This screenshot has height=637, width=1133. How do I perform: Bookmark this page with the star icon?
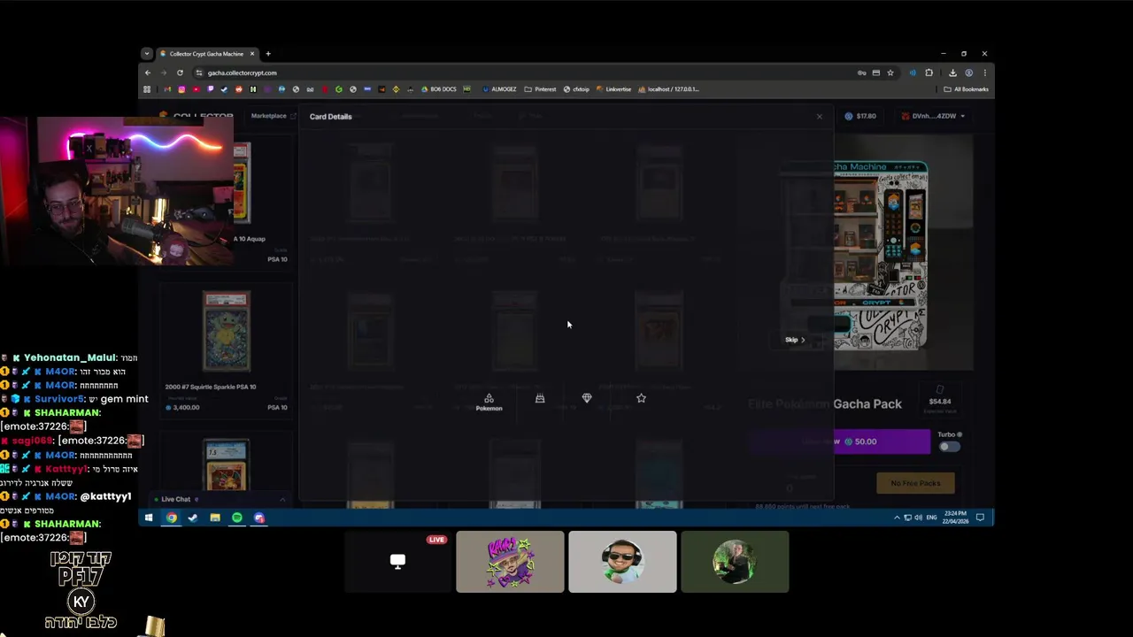(890, 73)
